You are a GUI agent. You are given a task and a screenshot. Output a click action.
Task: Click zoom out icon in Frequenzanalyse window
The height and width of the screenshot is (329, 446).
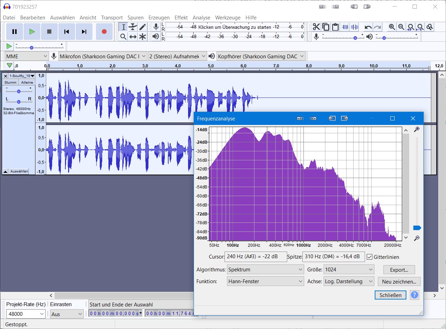416,238
